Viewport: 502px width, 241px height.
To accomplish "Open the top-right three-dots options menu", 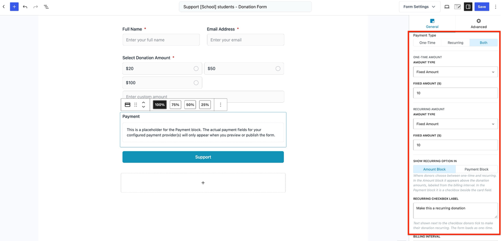I will pos(495,7).
